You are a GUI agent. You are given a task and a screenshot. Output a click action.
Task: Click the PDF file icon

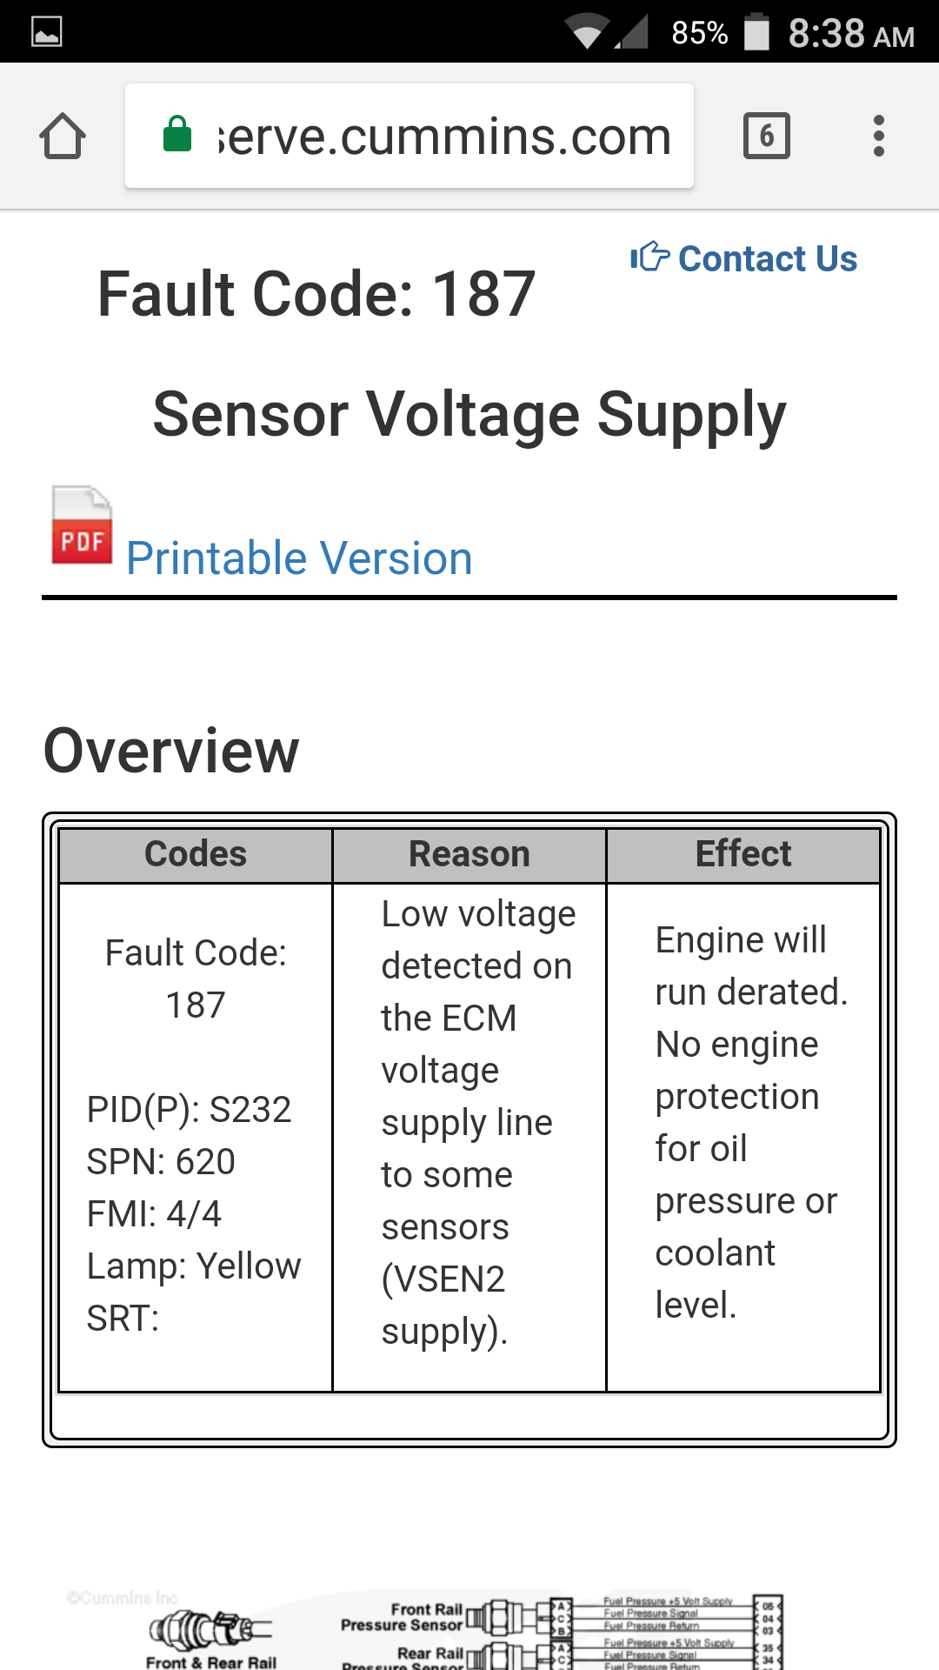pos(82,524)
